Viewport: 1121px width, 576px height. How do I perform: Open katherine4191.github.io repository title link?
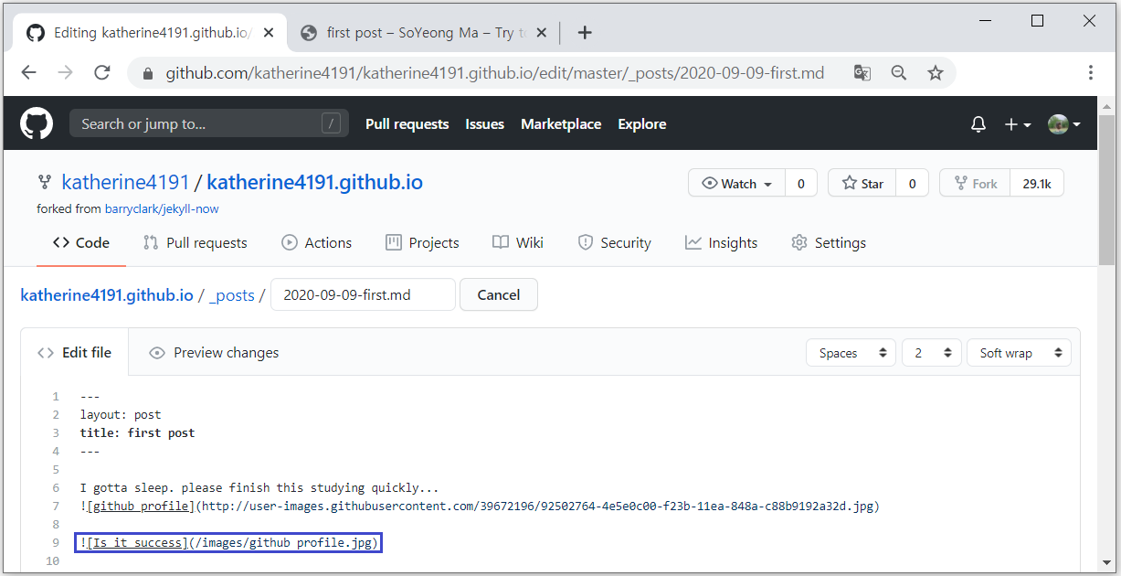click(x=314, y=183)
